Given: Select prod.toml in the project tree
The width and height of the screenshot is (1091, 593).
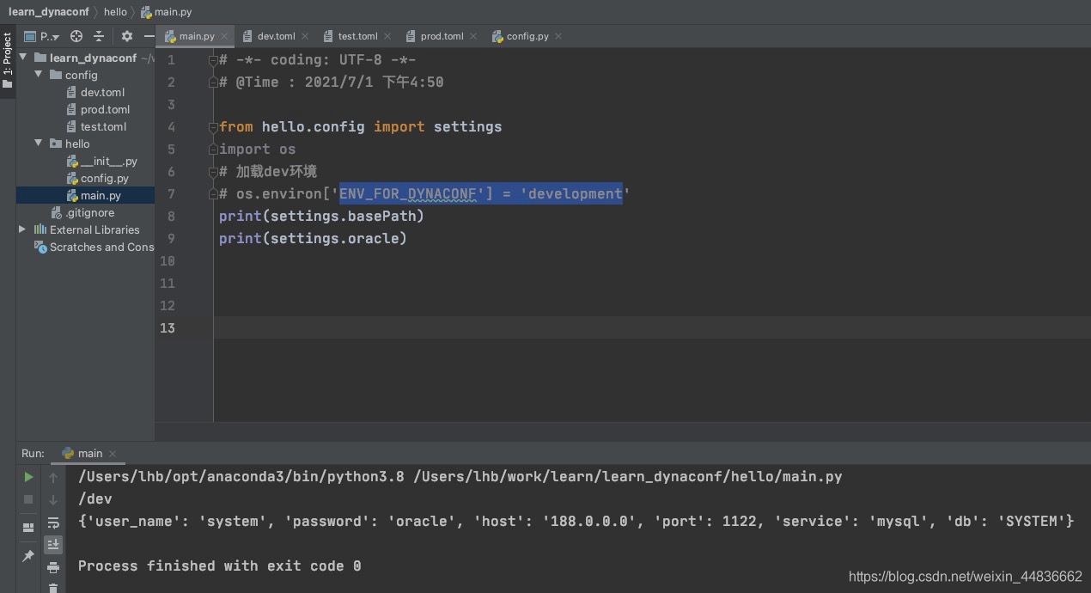Looking at the screenshot, I should 105,109.
